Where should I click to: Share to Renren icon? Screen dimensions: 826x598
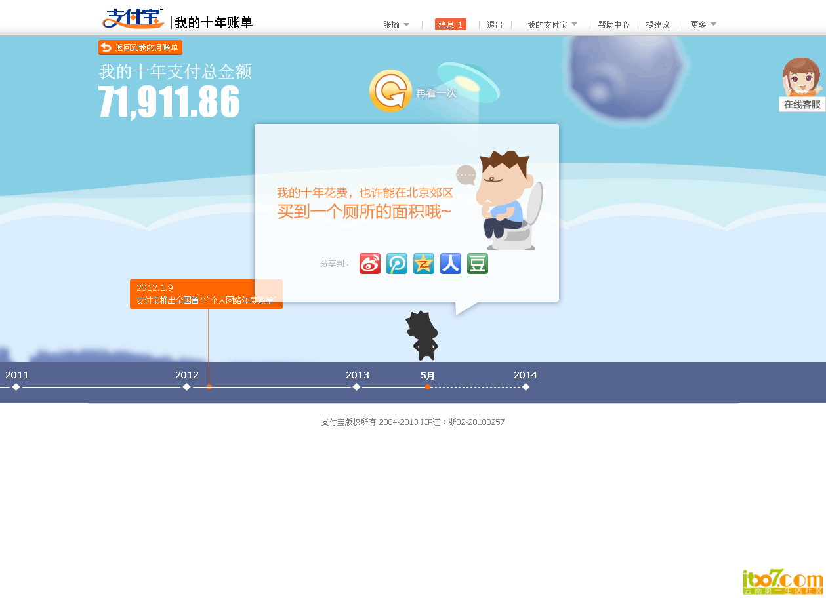click(451, 264)
